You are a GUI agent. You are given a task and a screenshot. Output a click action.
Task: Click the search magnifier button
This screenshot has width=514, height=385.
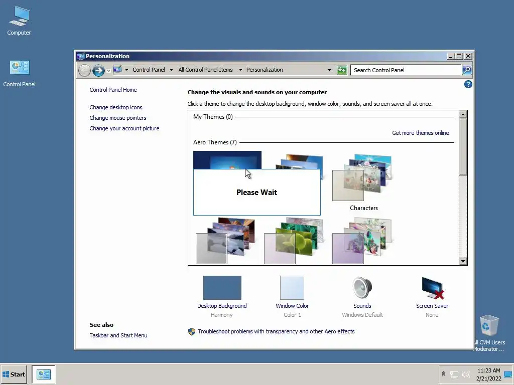[x=467, y=70]
